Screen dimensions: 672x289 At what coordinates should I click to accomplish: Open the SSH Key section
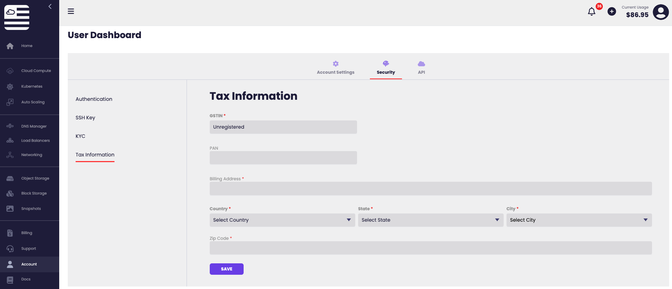point(85,118)
